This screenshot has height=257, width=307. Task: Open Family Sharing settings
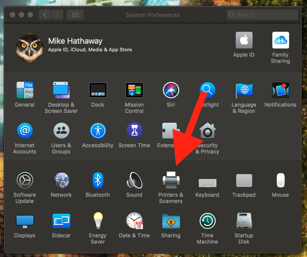point(280,41)
